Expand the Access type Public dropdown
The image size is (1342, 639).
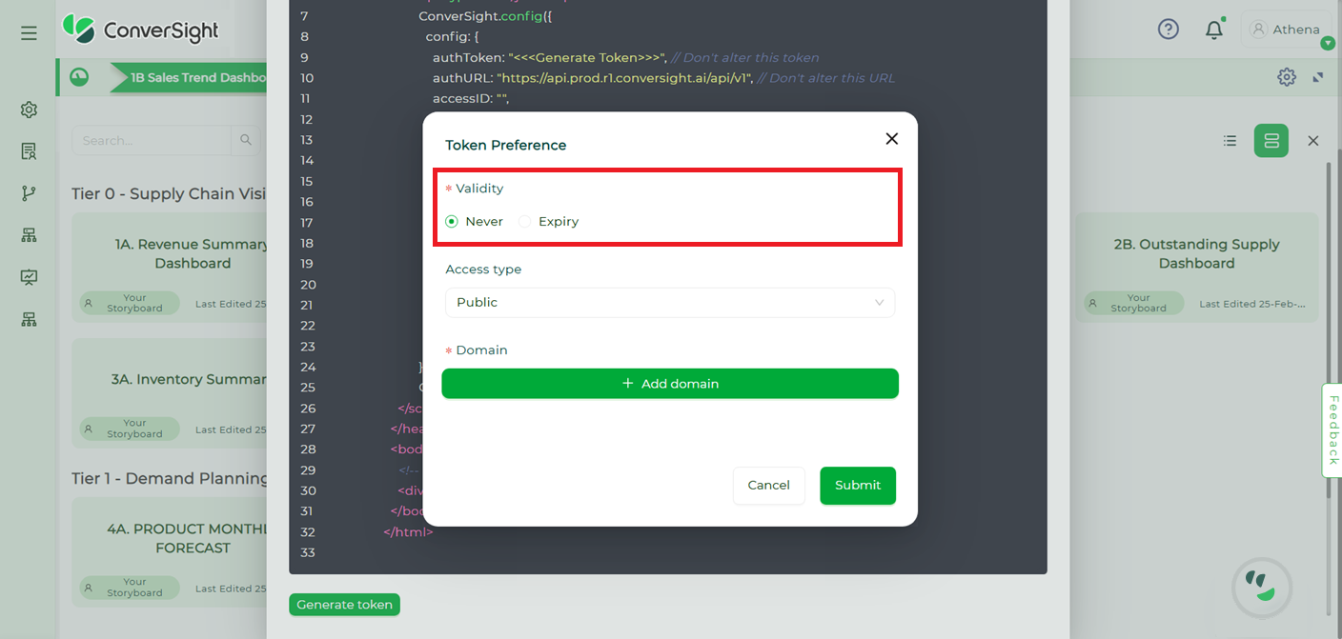(x=670, y=302)
